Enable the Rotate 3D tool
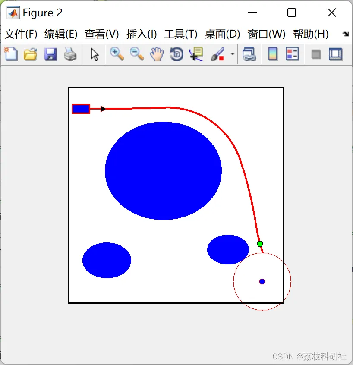This screenshot has width=353, height=365. [176, 54]
